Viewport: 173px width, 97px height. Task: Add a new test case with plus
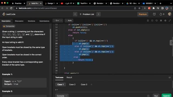[x=91, y=85]
